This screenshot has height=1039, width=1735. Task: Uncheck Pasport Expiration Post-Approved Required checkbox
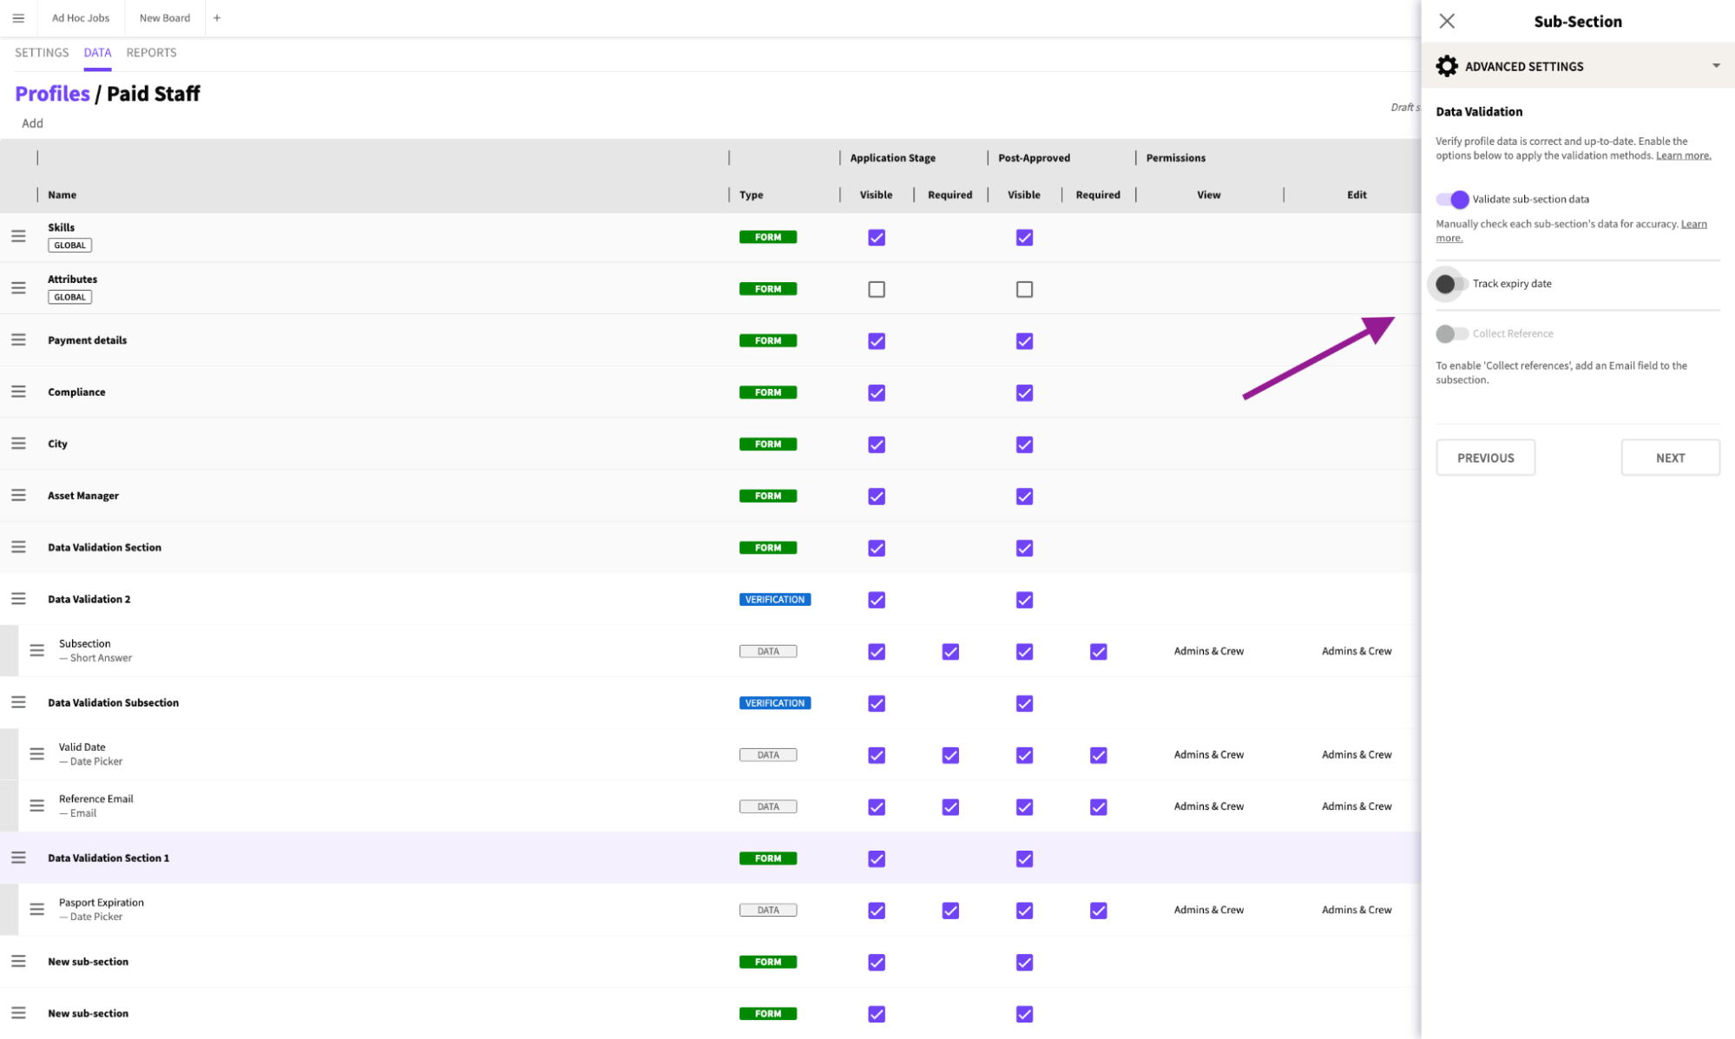(x=1098, y=911)
